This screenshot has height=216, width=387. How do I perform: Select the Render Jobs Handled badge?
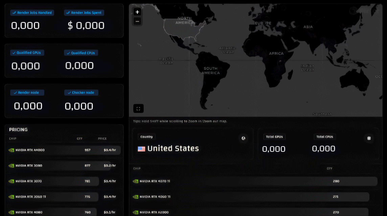[x=32, y=12]
